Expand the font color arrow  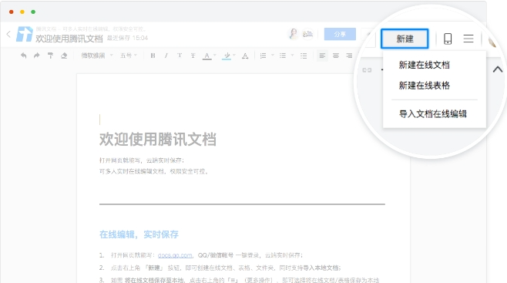[x=215, y=56]
